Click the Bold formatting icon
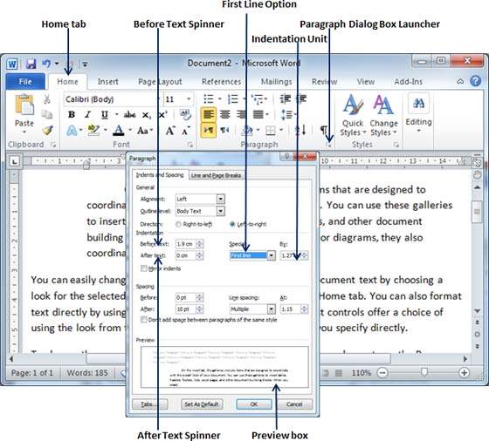Screen dimensions: 489x441 (72, 114)
